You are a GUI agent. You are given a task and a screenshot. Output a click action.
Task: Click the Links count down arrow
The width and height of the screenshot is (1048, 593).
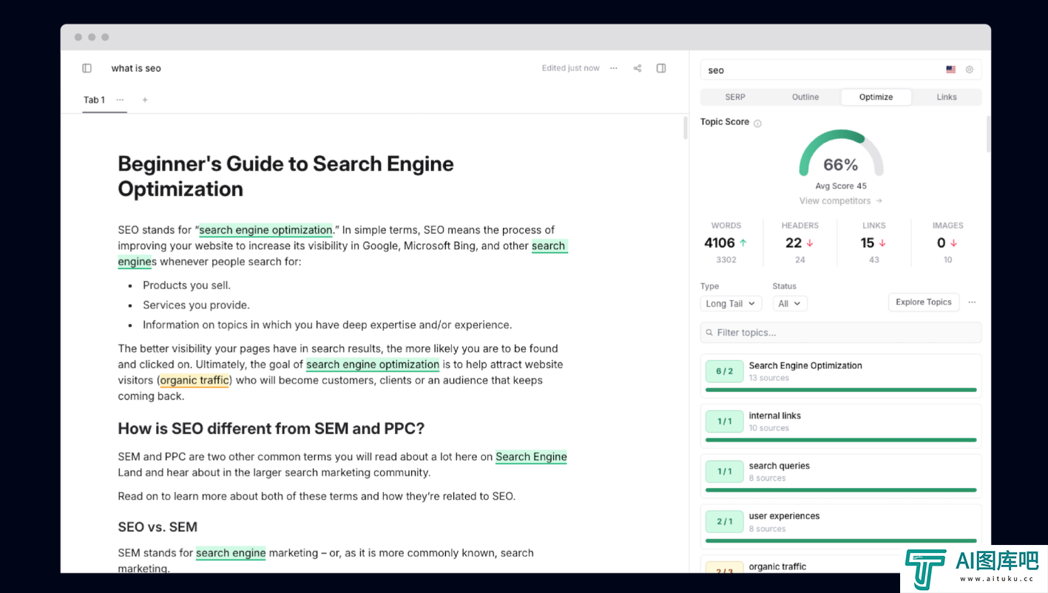coord(883,243)
